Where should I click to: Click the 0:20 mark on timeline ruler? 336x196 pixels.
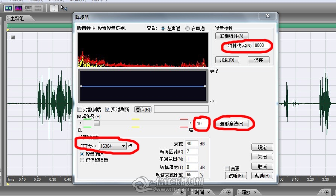37,180
